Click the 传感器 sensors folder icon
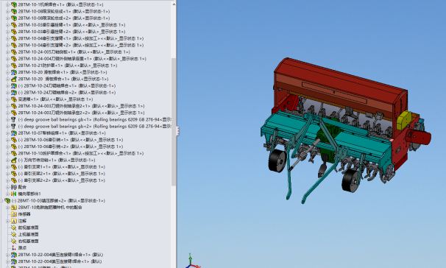446x268 pixels. click(x=14, y=214)
